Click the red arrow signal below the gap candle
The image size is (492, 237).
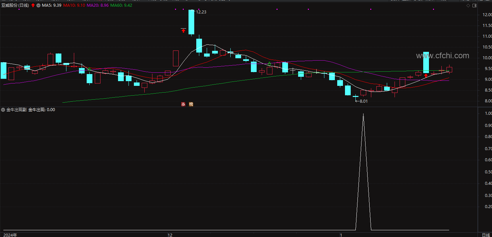click(x=183, y=31)
